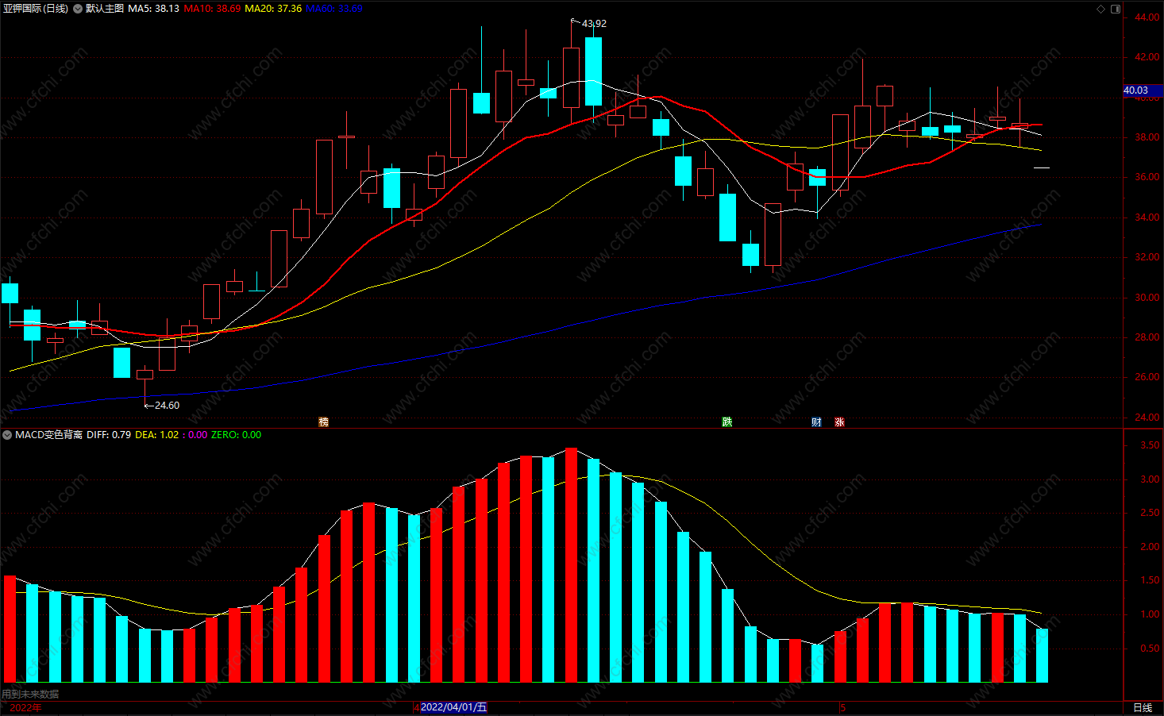Click the 0.50 MACD axis label
Viewport: 1164px width, 716px height.
click(1150, 649)
